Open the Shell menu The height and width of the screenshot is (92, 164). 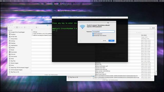[x=13, y=1]
